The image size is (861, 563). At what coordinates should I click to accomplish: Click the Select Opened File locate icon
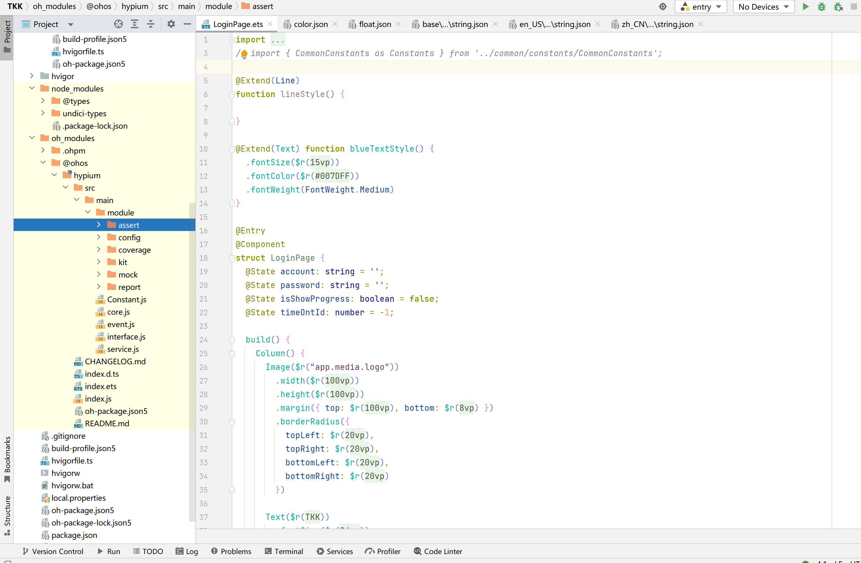[x=118, y=24]
